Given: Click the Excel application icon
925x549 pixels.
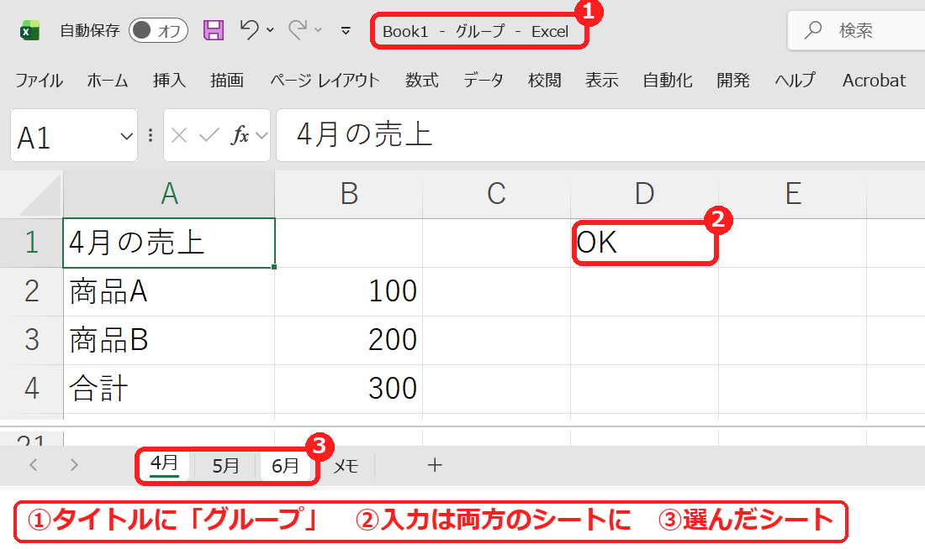Looking at the screenshot, I should [29, 30].
